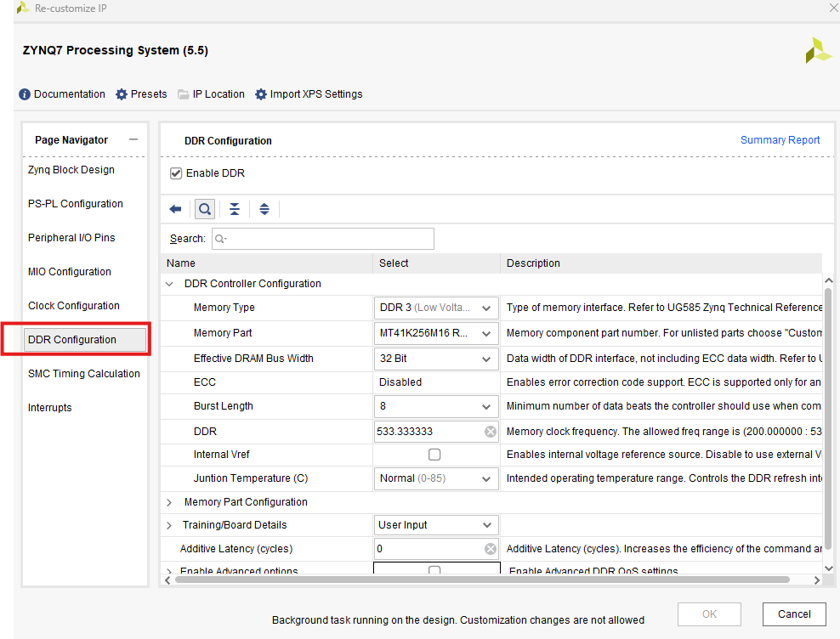The width and height of the screenshot is (840, 639).
Task: Clear the DDR frequency field
Action: [491, 432]
